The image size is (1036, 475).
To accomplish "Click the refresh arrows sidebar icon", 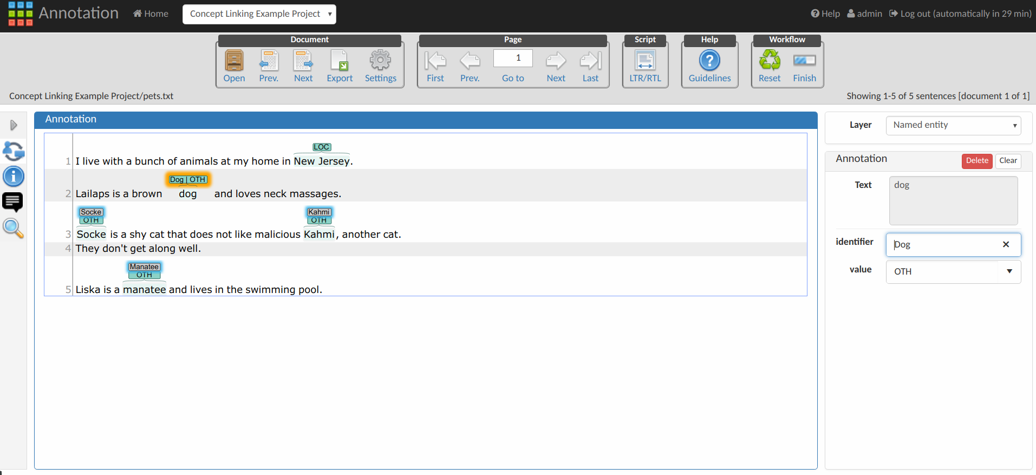I will tap(14, 151).
